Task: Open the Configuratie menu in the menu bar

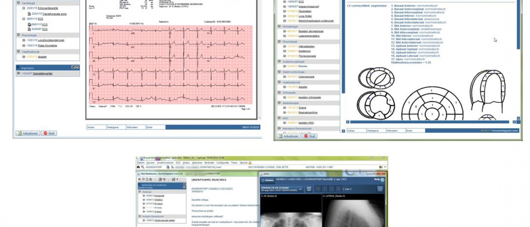Action: pyautogui.click(x=222, y=162)
